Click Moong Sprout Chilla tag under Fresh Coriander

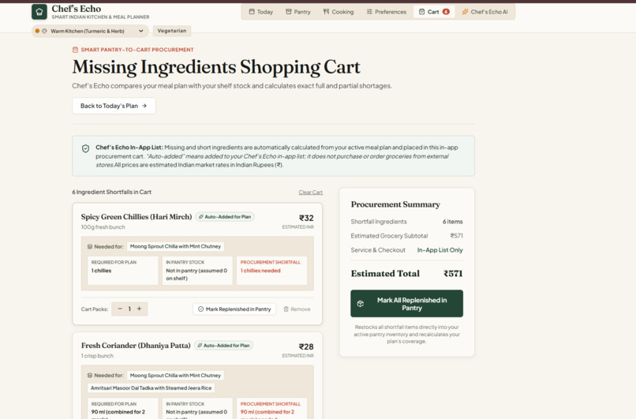[175, 376]
